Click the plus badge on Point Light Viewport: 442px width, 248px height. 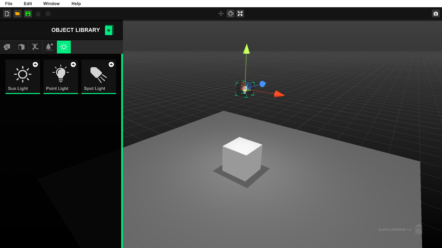[73, 64]
